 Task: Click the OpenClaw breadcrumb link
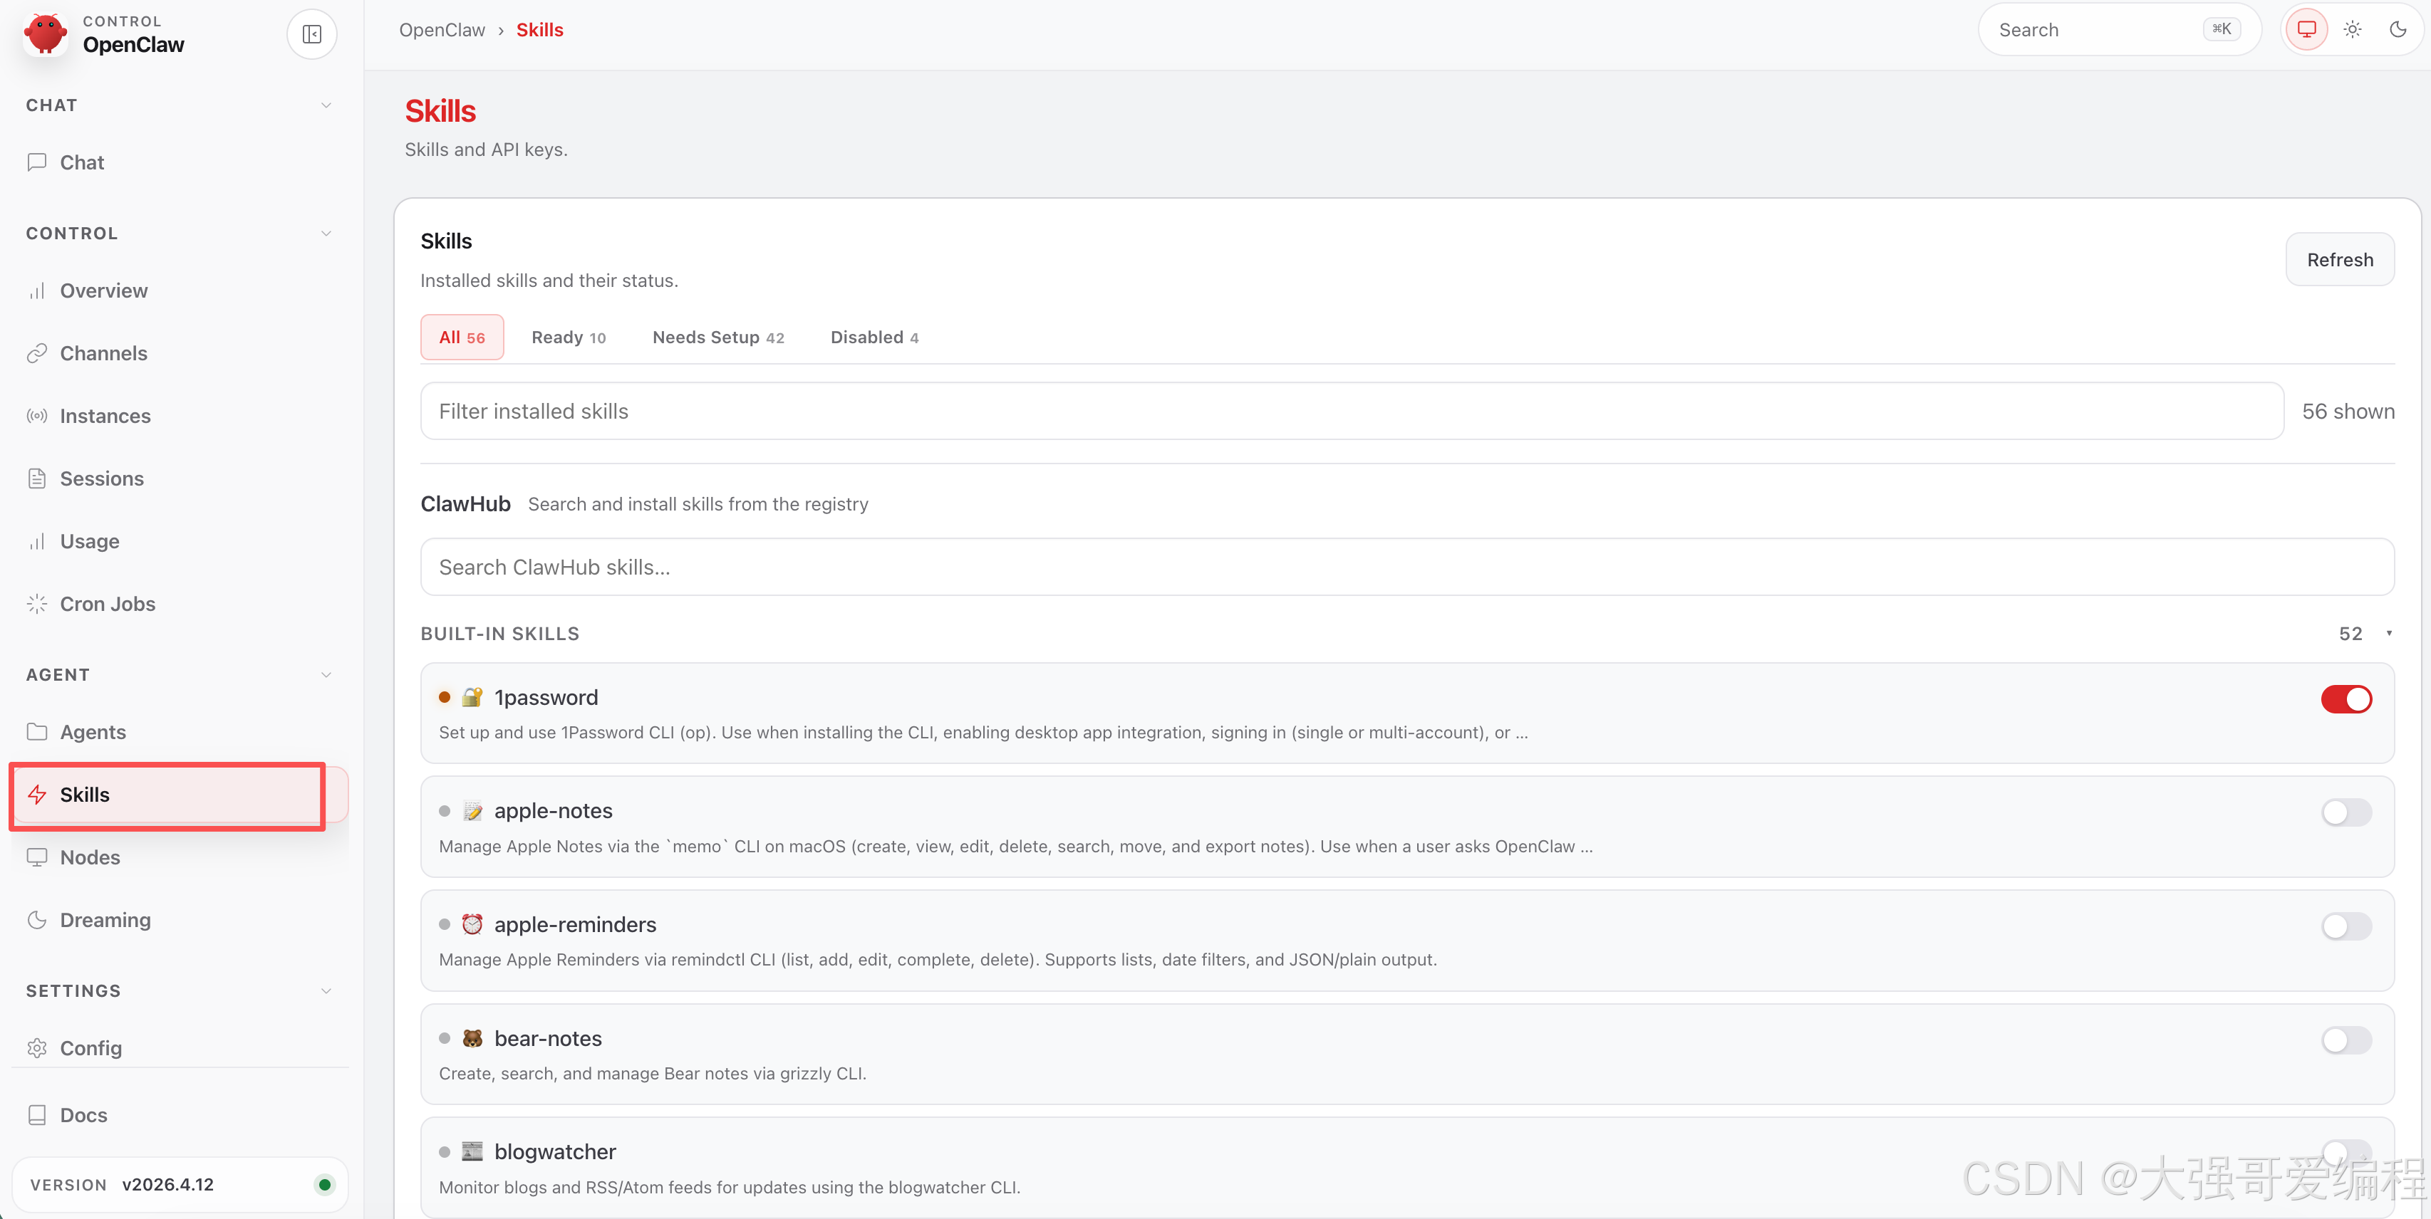(442, 30)
